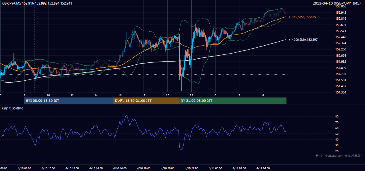Click price axis value 152.200
365x171 pixels.
pyautogui.click(x=341, y=49)
